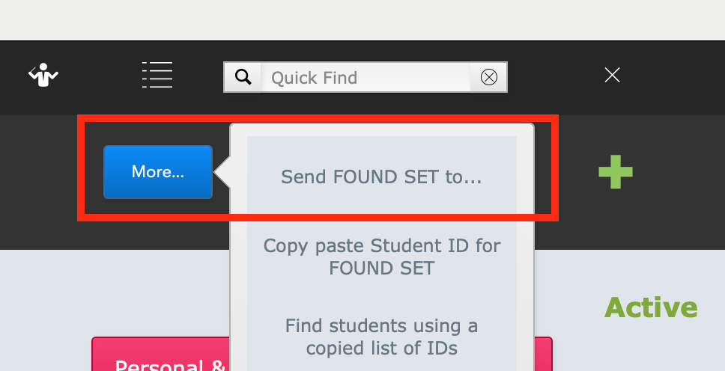Click the white X icon in header
This screenshot has height=371, width=725.
click(612, 75)
